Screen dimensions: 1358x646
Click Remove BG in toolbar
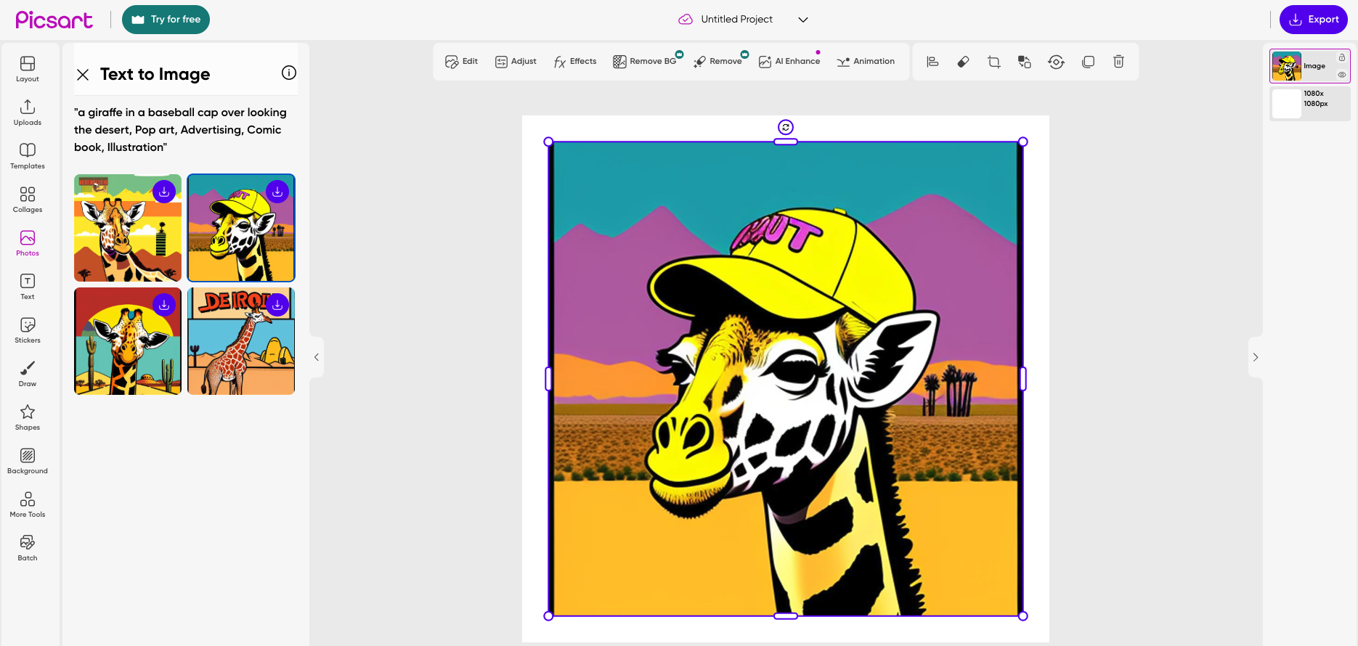pos(645,62)
